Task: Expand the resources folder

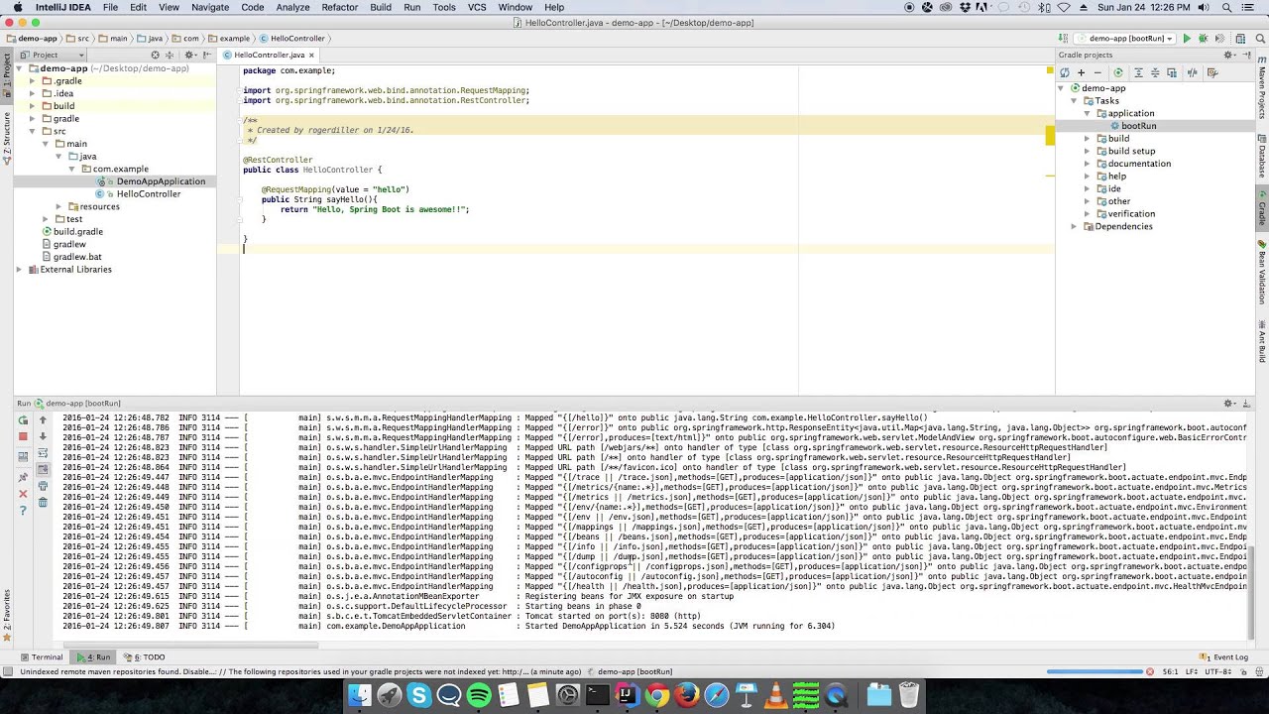Action: tap(58, 206)
